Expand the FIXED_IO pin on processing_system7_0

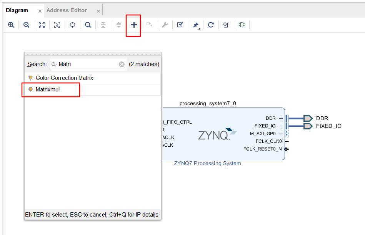[281, 126]
